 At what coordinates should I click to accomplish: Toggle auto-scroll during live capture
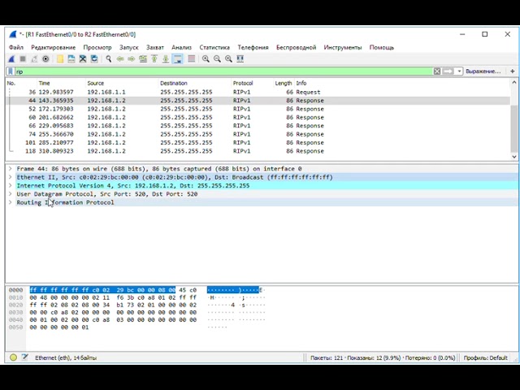click(x=178, y=59)
